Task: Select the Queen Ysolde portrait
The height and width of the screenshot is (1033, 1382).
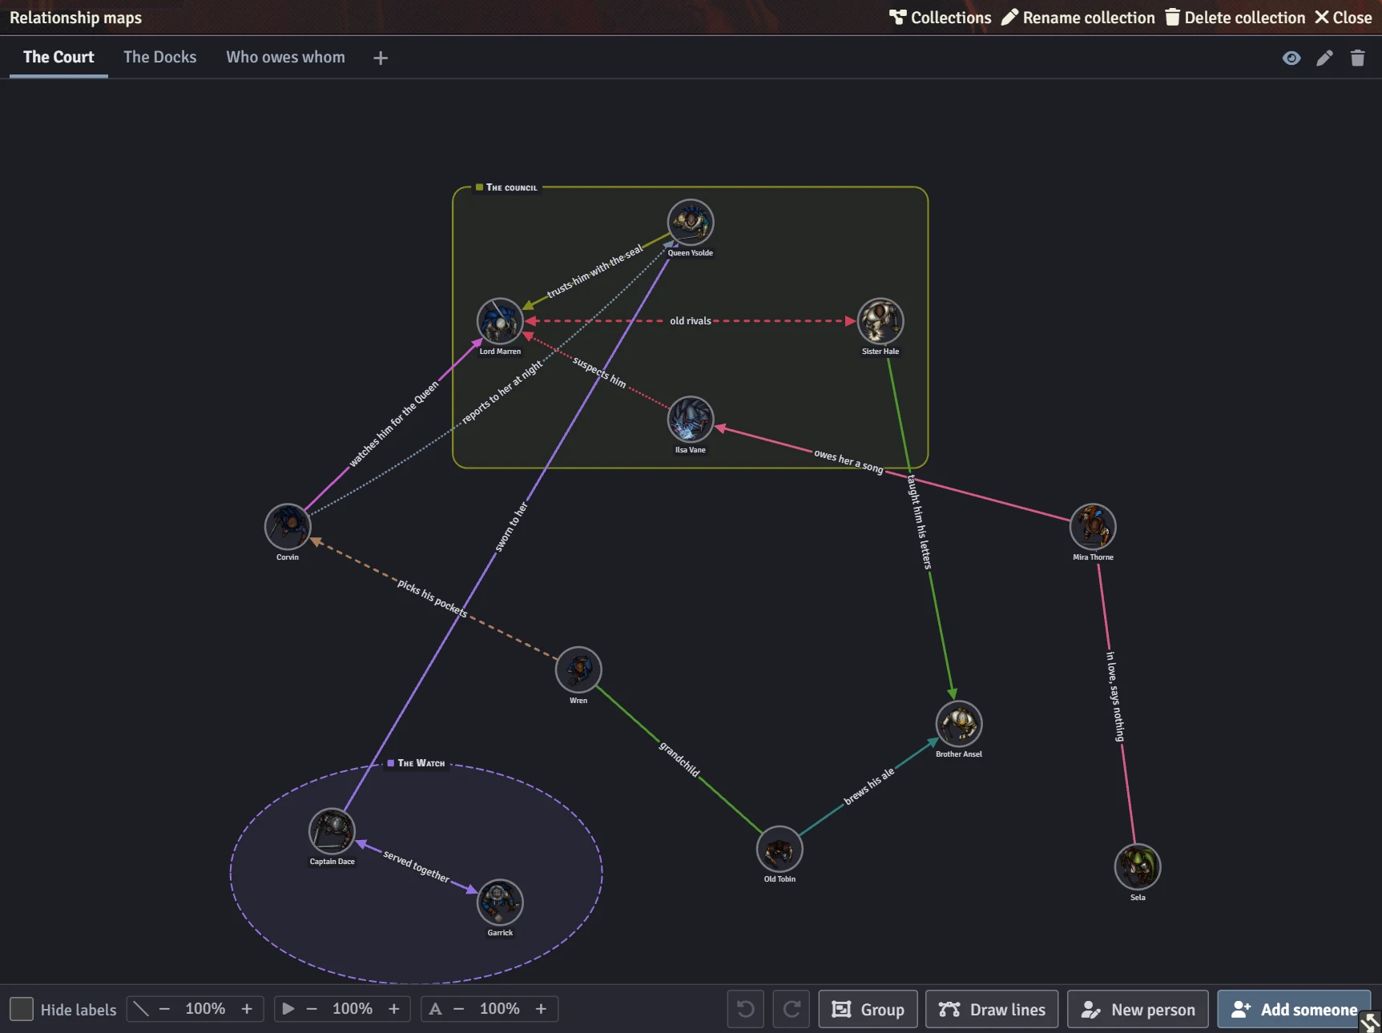Action: (691, 222)
